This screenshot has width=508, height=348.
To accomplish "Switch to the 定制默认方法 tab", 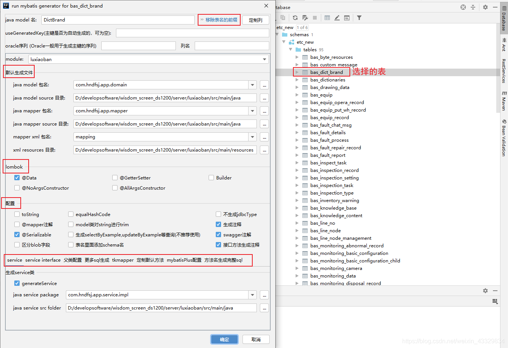I will coord(150,260).
